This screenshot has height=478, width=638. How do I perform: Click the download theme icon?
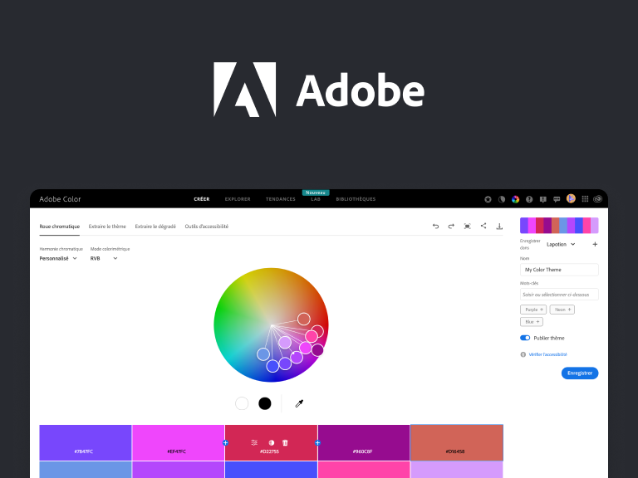(x=499, y=227)
